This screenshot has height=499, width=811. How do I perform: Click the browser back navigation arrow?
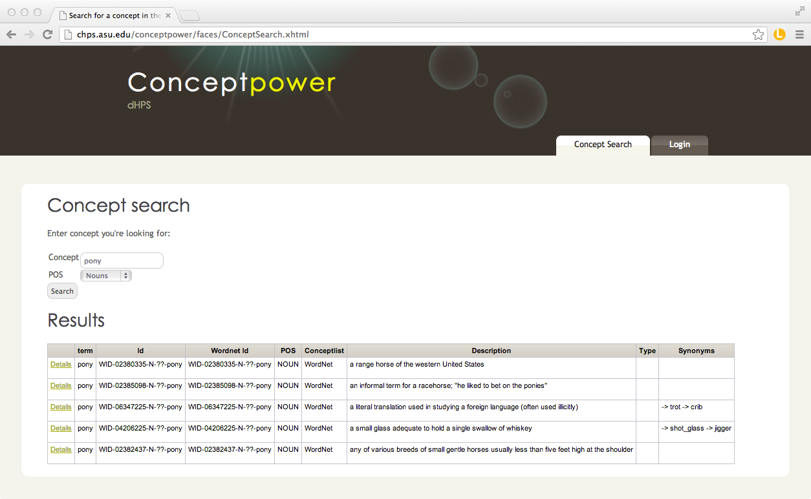[x=11, y=34]
